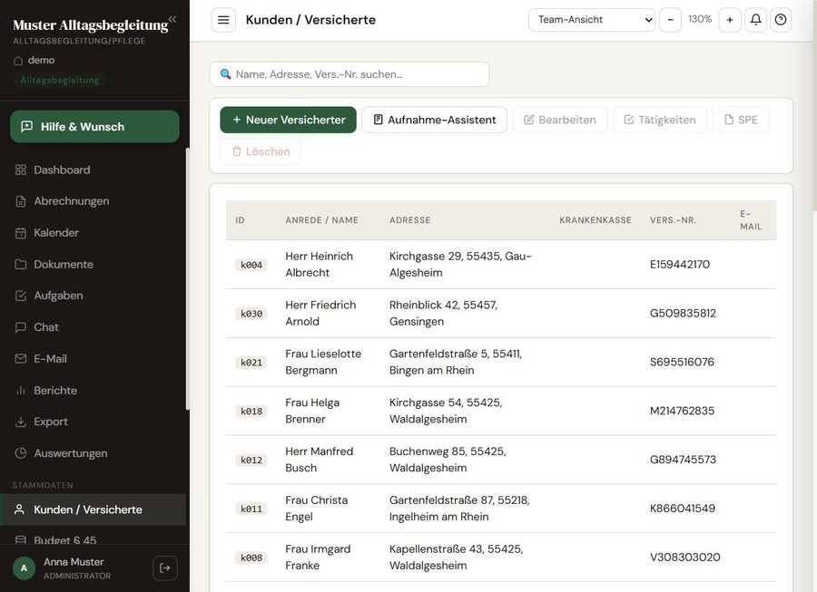Open the Team-Ansicht dropdown
Viewport: 817px width, 592px height.
tap(592, 20)
